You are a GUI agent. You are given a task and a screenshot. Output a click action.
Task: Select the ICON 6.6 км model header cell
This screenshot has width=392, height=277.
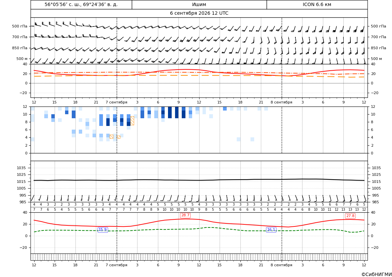pyautogui.click(x=317, y=4)
